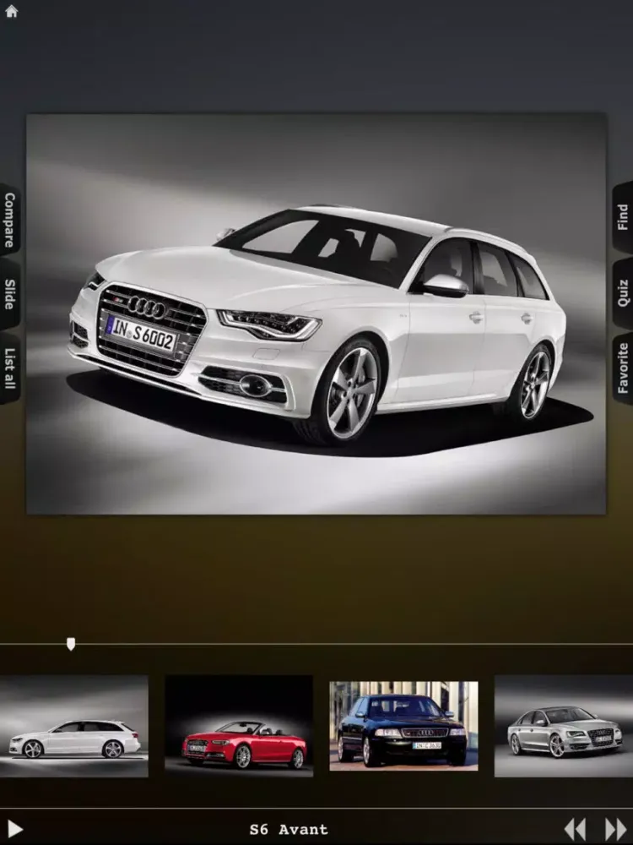Viewport: 633px width, 845px height.
Task: Open the Quiz side tab
Action: [623, 292]
